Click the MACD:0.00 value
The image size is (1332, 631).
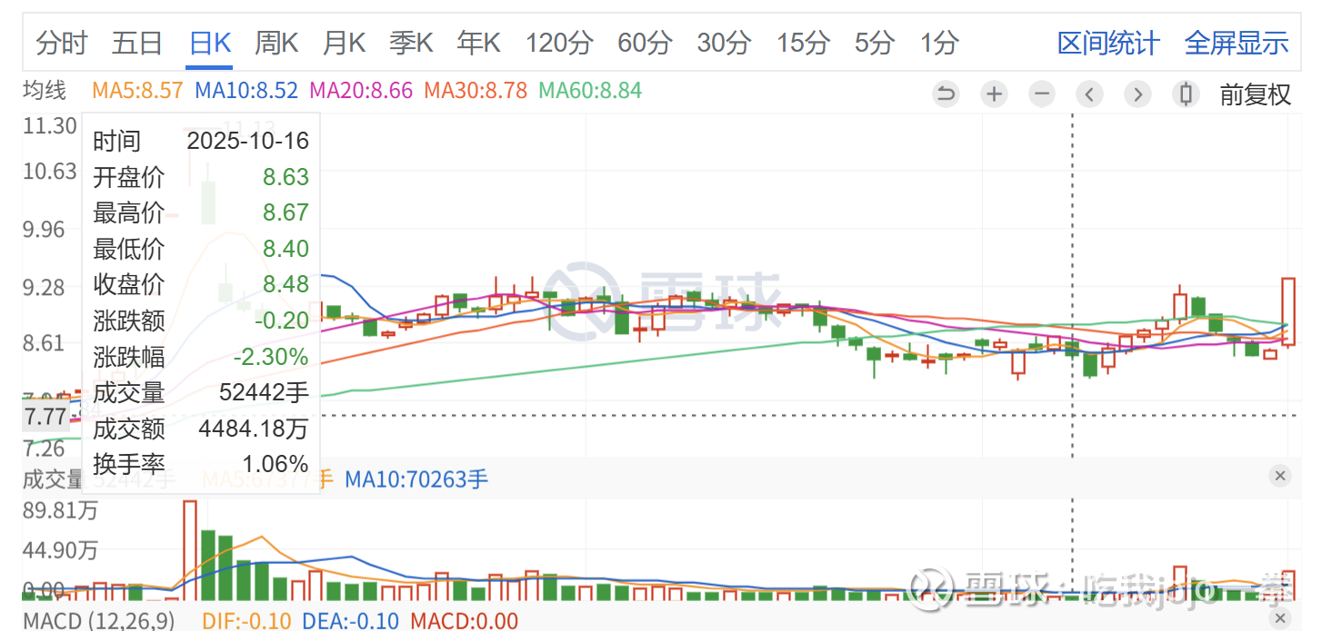click(465, 621)
